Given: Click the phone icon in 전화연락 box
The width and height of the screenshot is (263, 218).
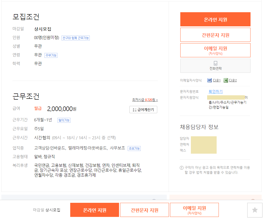Looking at the screenshot, I should (215, 63).
